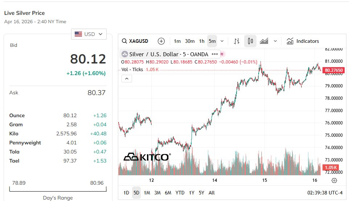Select the 1D date range tab
The width and height of the screenshot is (349, 201).
coord(126,193)
